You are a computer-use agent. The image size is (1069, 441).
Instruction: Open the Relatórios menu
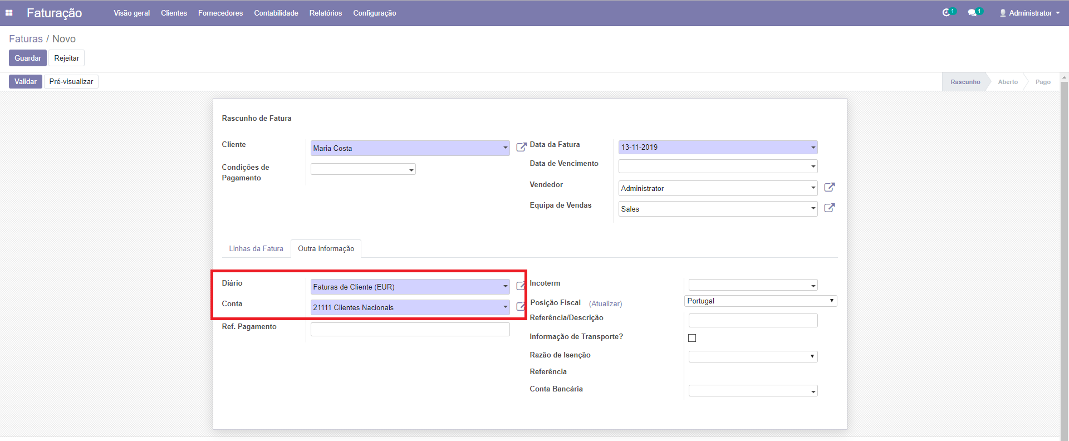tap(326, 13)
